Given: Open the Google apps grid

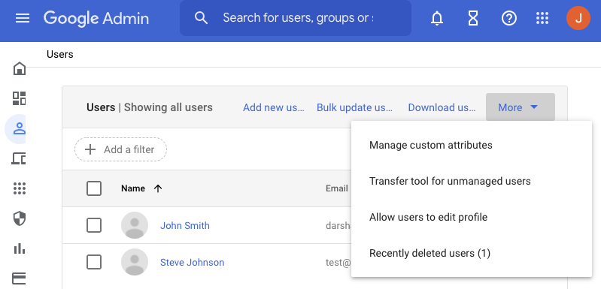Looking at the screenshot, I should pyautogui.click(x=542, y=18).
